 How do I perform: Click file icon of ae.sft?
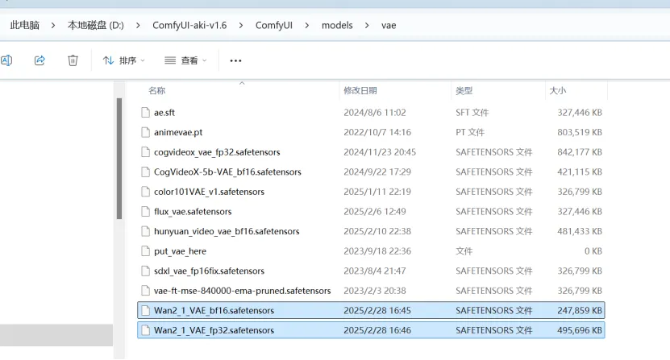[x=146, y=112]
